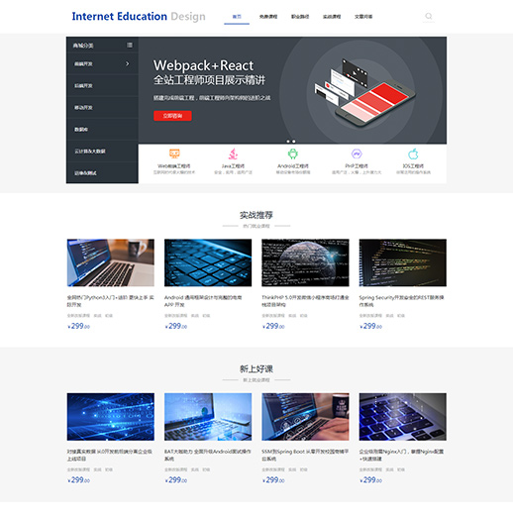Image resolution: width=513 pixels, height=517 pixels.
Task: Expand the 前端开发 sidebar category chevron
Action: pos(128,63)
